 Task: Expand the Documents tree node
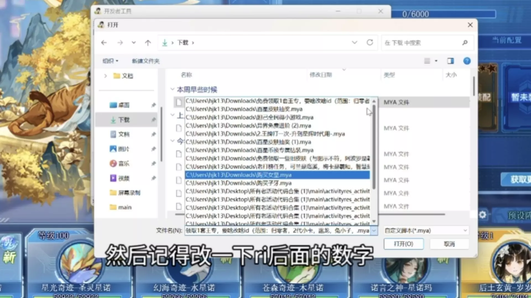(105, 76)
